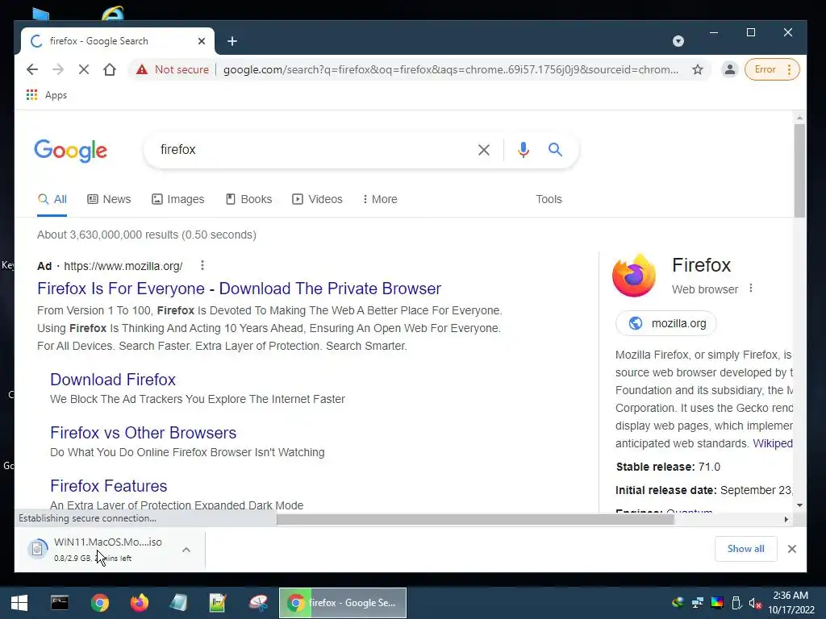826x619 pixels.
Task: Click the Firefox logo in knowledge panel
Action: point(634,276)
